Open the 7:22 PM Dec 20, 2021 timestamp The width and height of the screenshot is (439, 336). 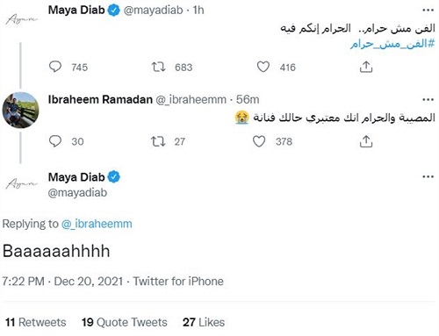(x=62, y=282)
